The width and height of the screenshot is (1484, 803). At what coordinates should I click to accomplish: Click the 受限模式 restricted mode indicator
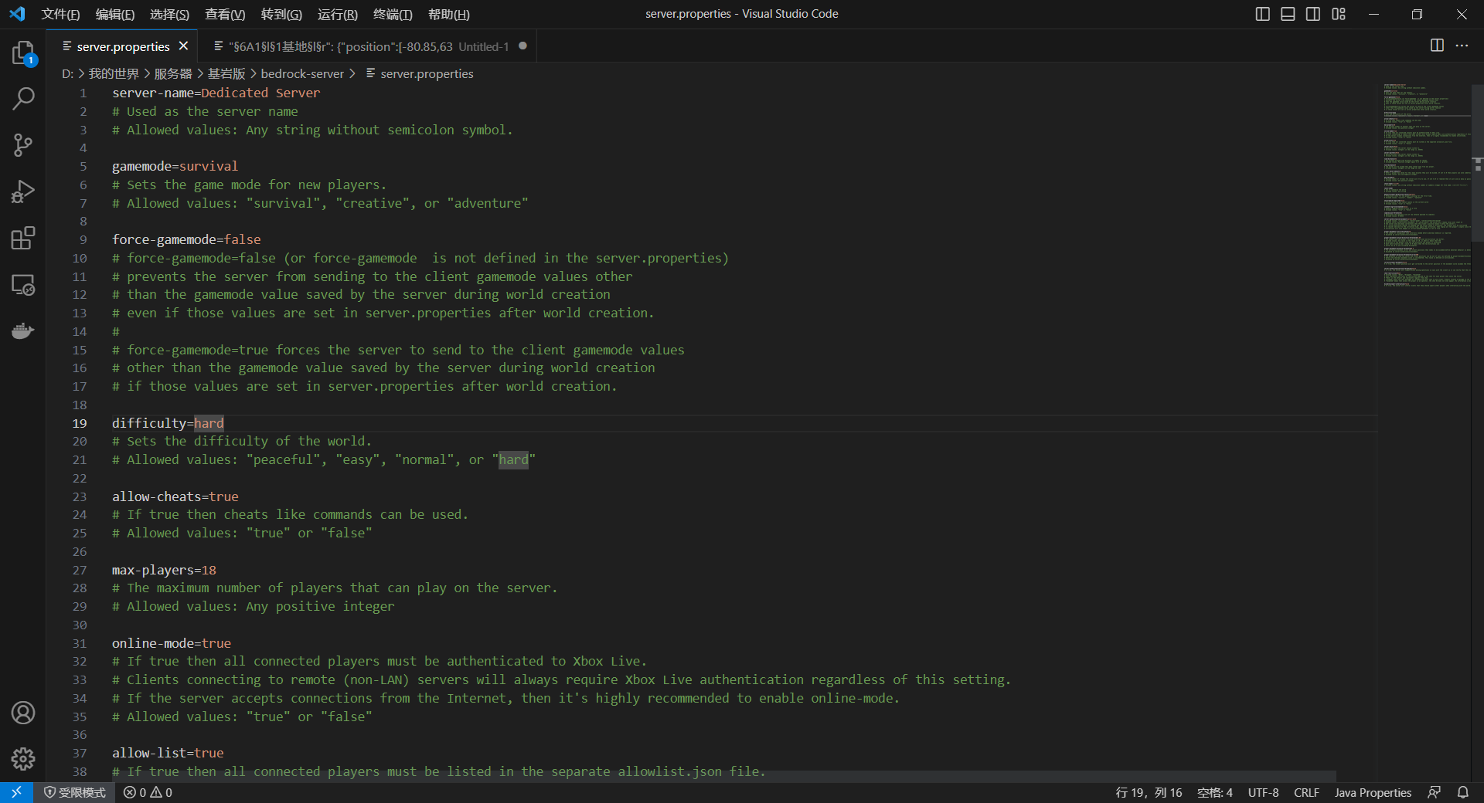tap(75, 792)
